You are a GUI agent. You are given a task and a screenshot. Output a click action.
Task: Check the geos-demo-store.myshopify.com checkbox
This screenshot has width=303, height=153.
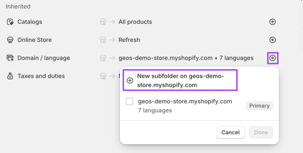130,101
